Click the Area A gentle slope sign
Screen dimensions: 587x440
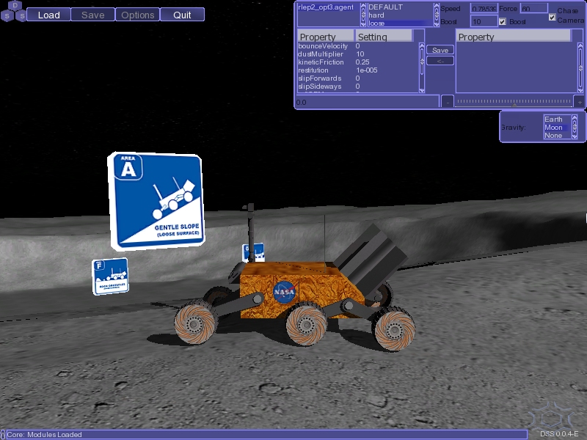(156, 201)
